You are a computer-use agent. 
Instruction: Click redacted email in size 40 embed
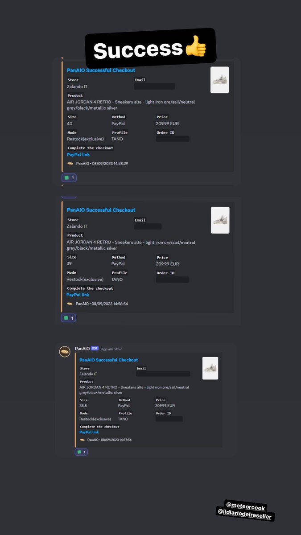click(x=154, y=86)
